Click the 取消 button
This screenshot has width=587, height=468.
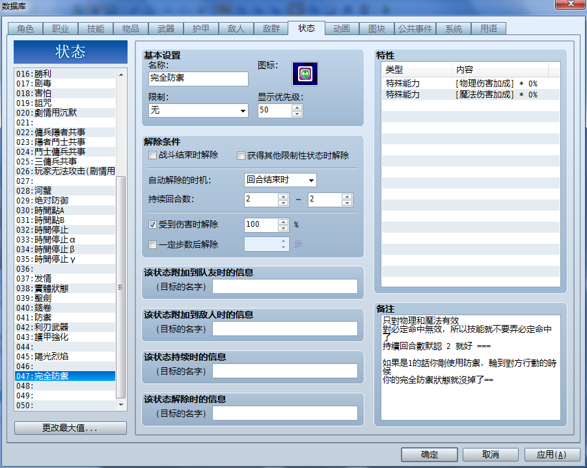491,454
